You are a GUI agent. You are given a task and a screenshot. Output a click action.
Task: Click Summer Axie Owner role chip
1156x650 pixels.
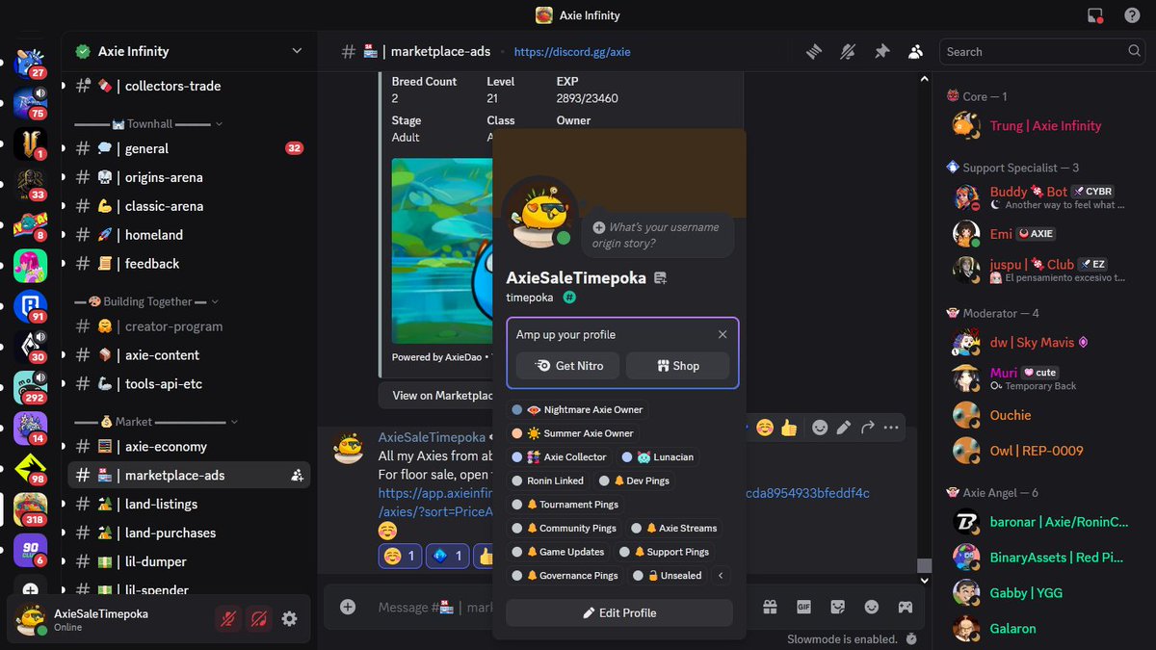[x=573, y=433]
